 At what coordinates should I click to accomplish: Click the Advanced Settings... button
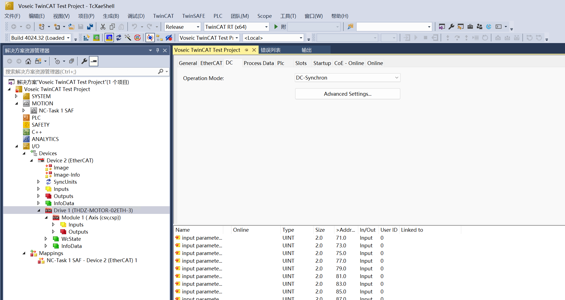pos(348,94)
